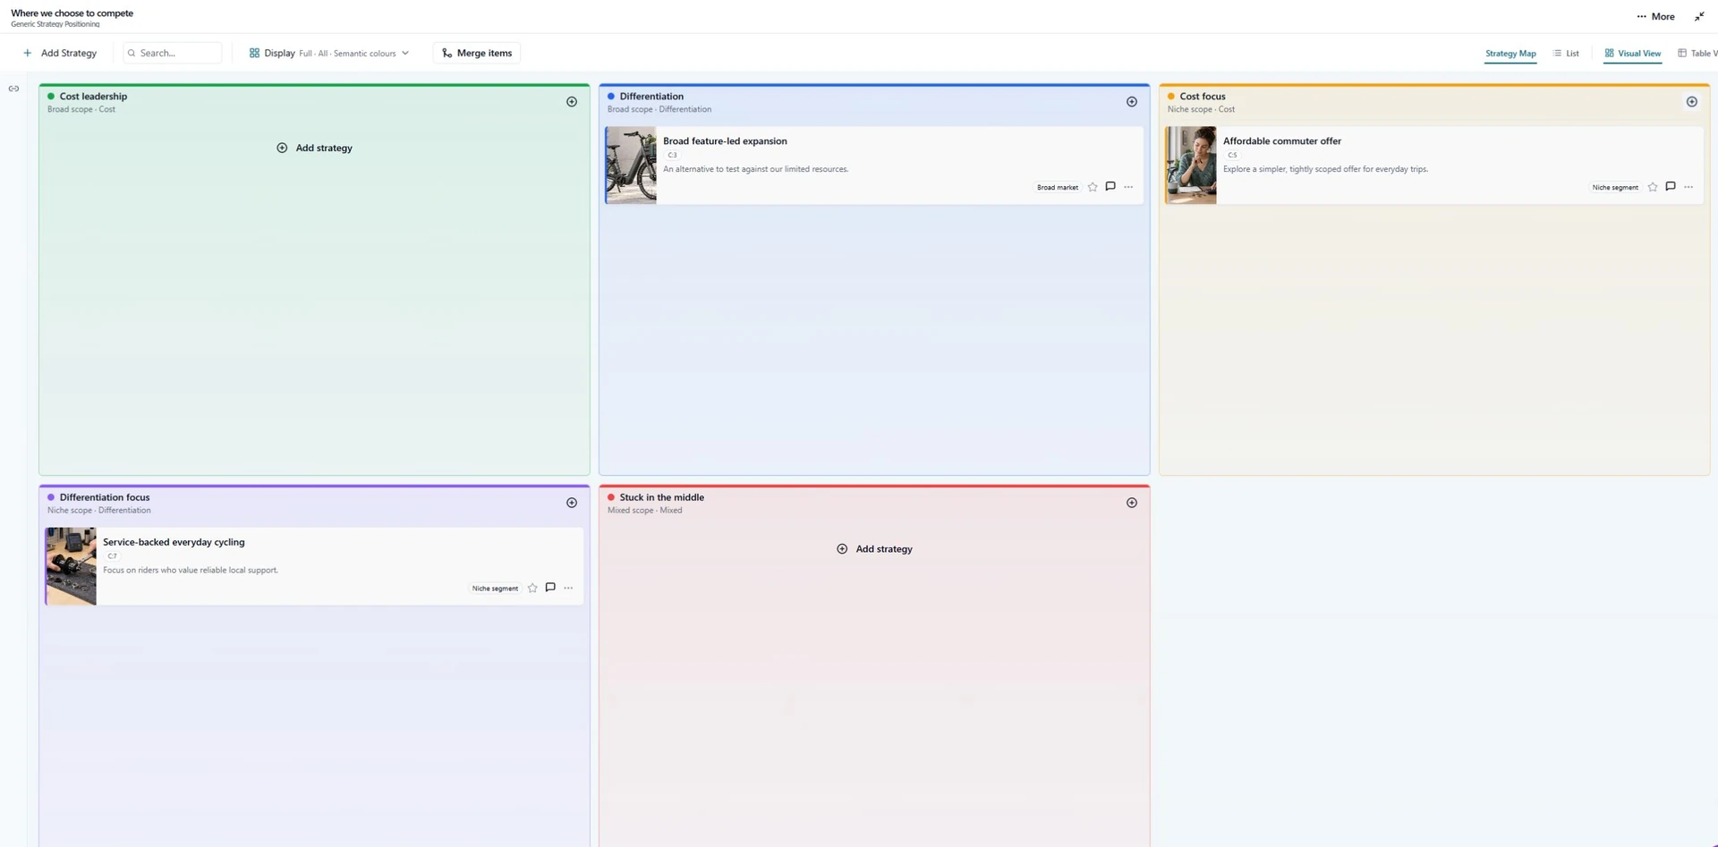Click the link icon in left sidebar
1718x847 pixels.
click(x=13, y=89)
